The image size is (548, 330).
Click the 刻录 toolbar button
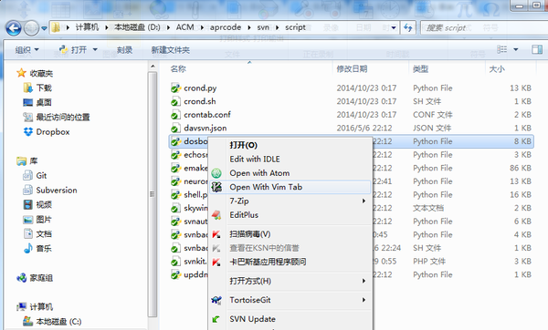(124, 50)
